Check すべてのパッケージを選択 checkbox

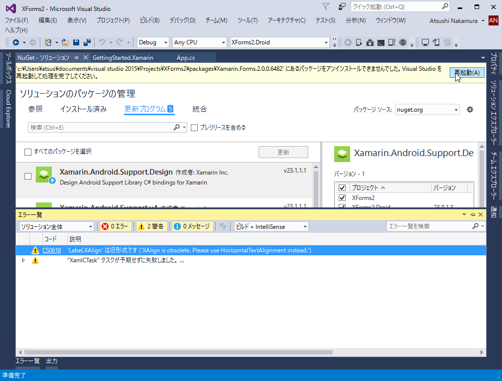[x=28, y=152]
